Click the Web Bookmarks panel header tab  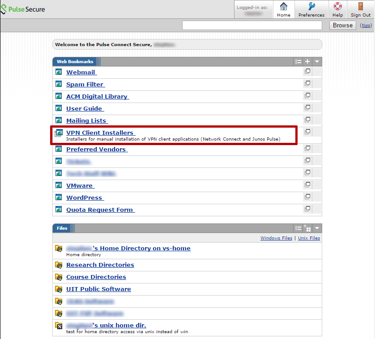[x=75, y=61]
